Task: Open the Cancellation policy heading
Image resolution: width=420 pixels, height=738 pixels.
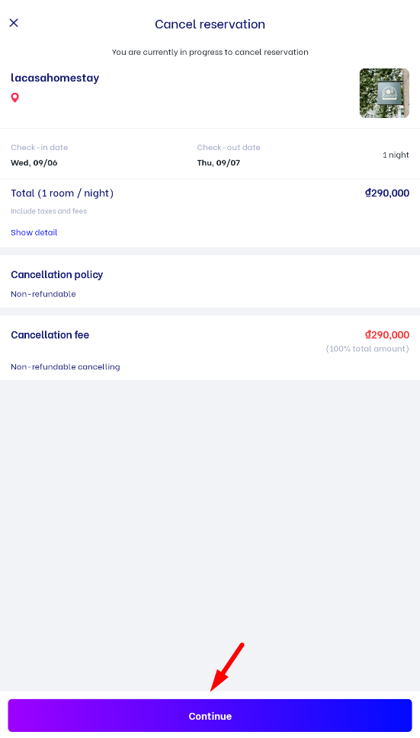Action: tap(57, 274)
